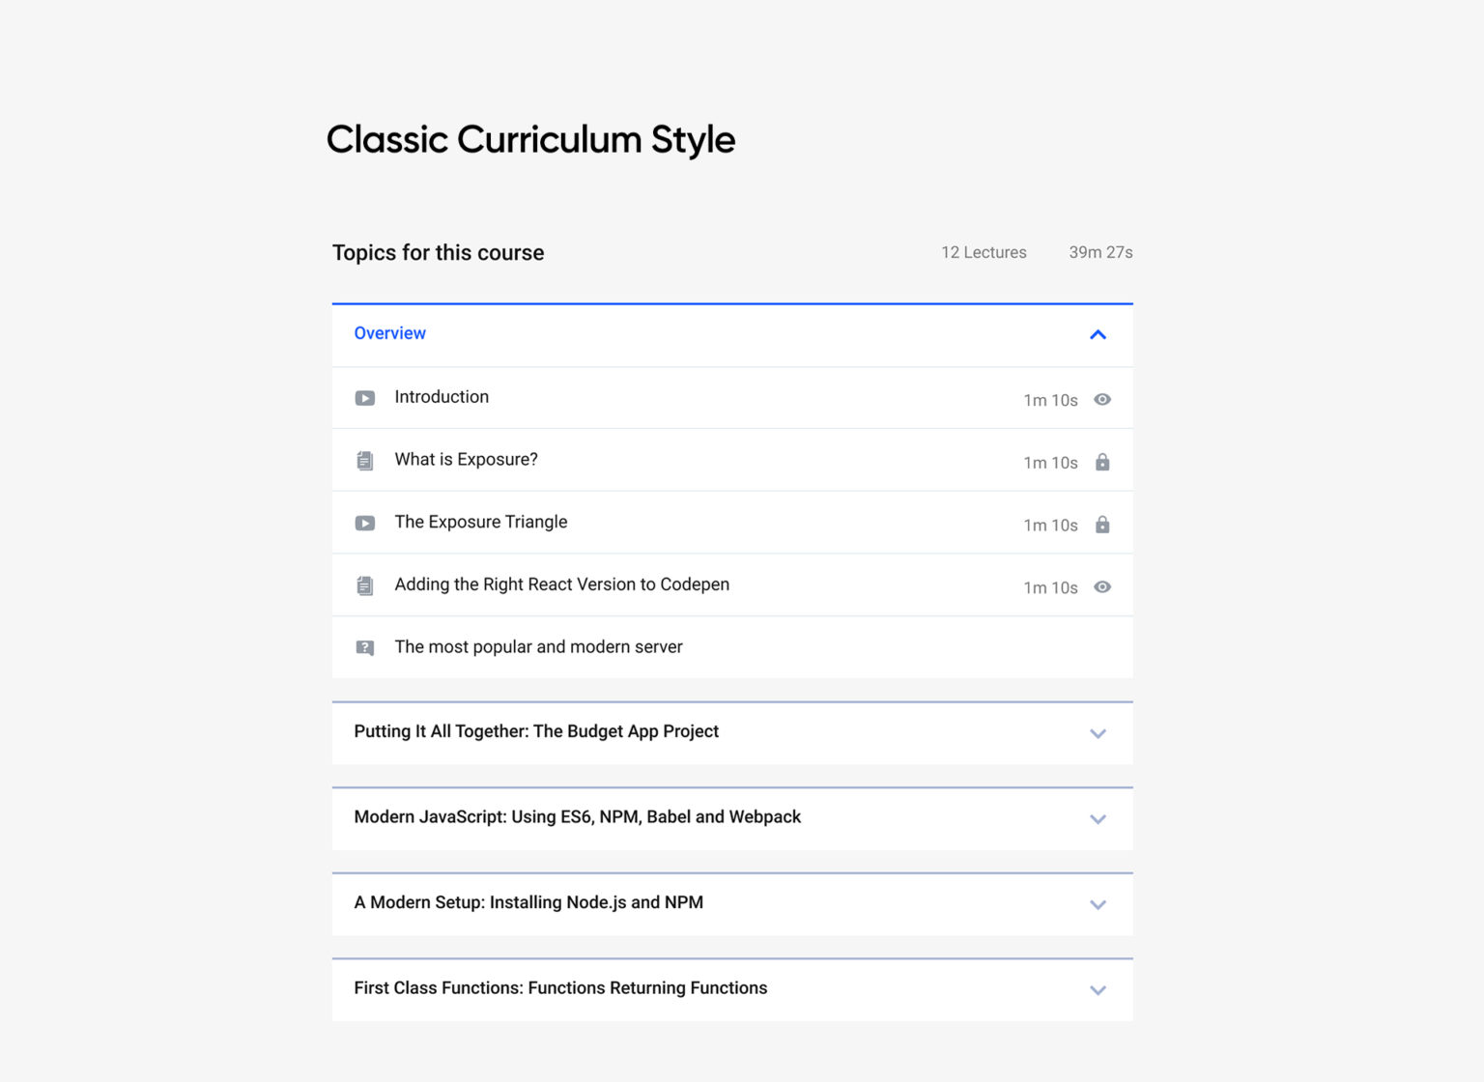Click the 1m 10s duration beside Introduction
The height and width of the screenshot is (1082, 1484).
tap(1050, 399)
